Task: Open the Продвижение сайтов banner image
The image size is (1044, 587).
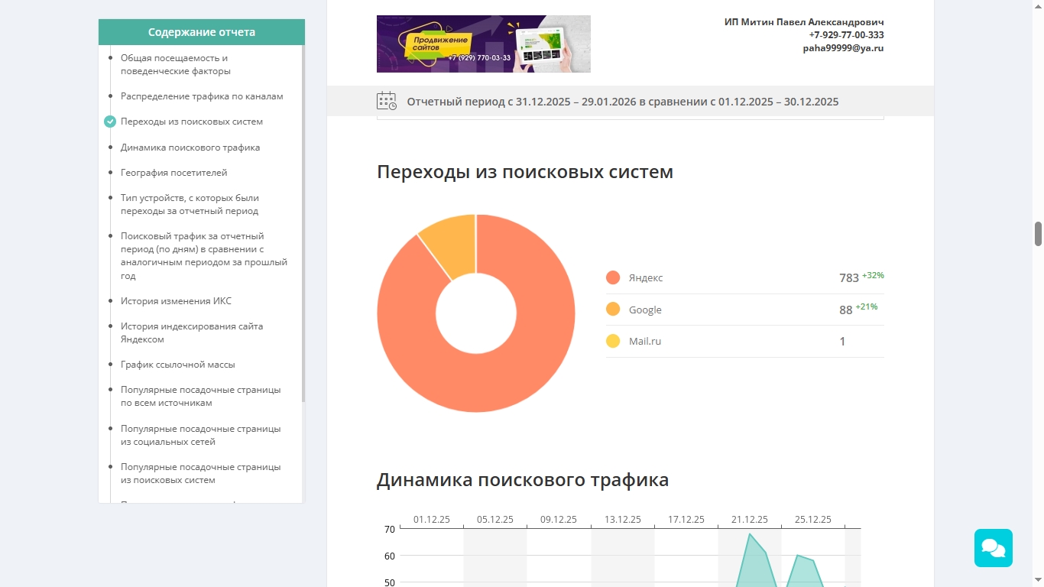Action: click(483, 44)
